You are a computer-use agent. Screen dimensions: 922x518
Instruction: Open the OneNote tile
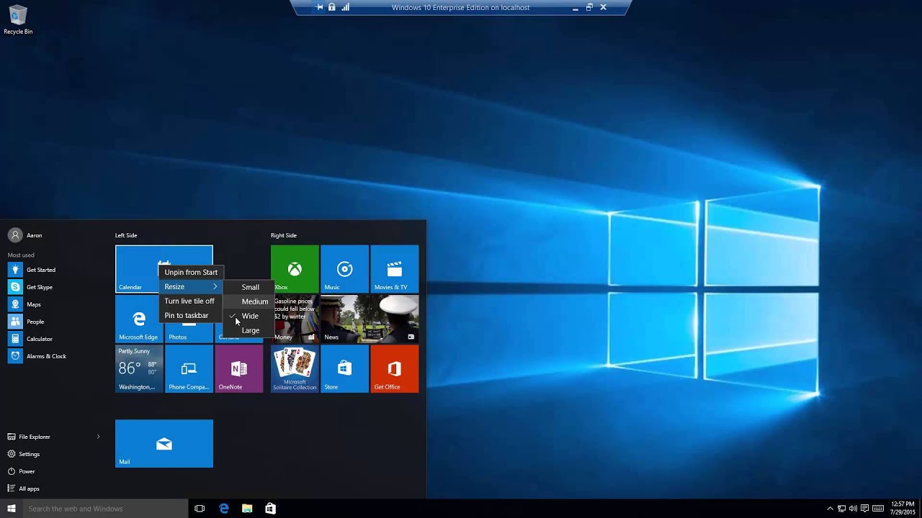click(x=238, y=368)
